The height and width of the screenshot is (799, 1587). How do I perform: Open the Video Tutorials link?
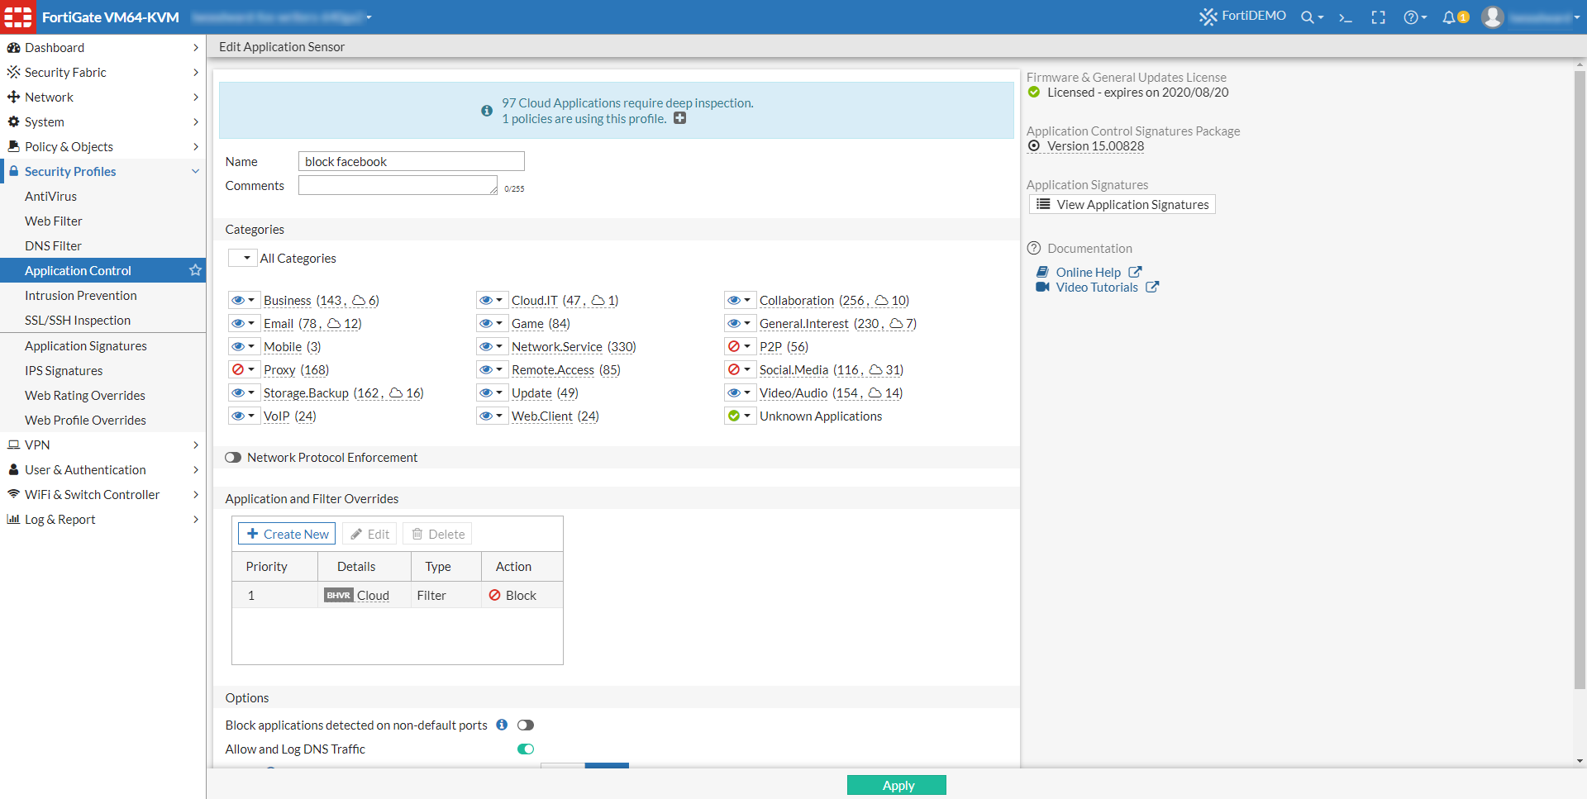(x=1096, y=287)
